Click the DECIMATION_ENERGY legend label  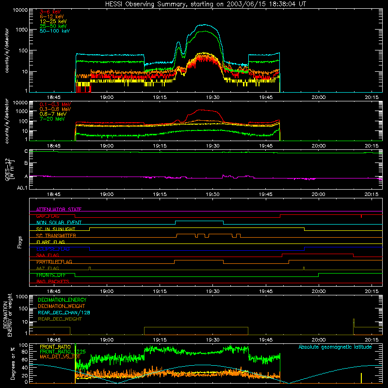[x=62, y=300]
